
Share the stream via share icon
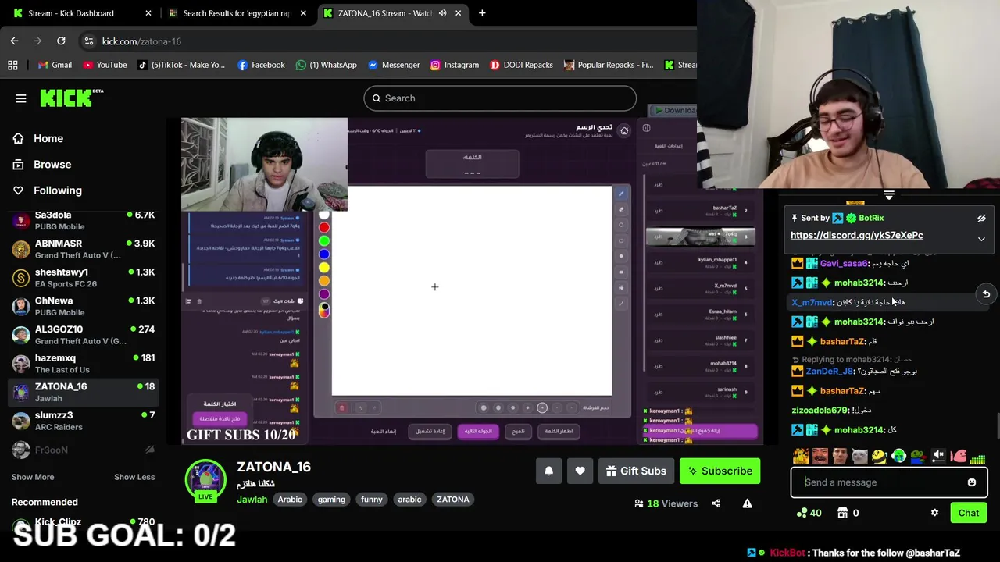point(716,503)
